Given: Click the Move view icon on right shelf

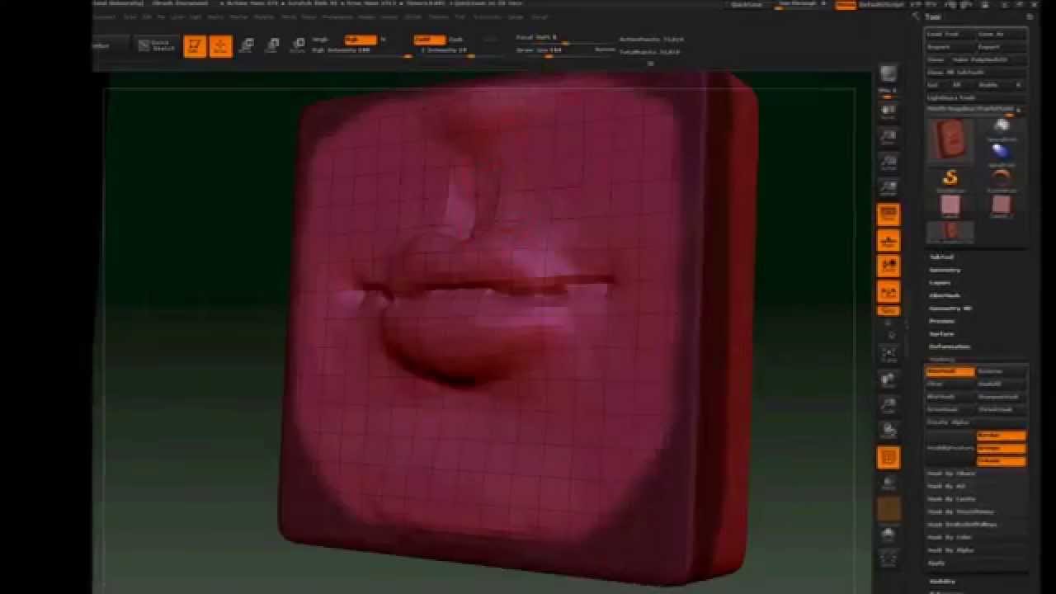Looking at the screenshot, I should (x=889, y=380).
